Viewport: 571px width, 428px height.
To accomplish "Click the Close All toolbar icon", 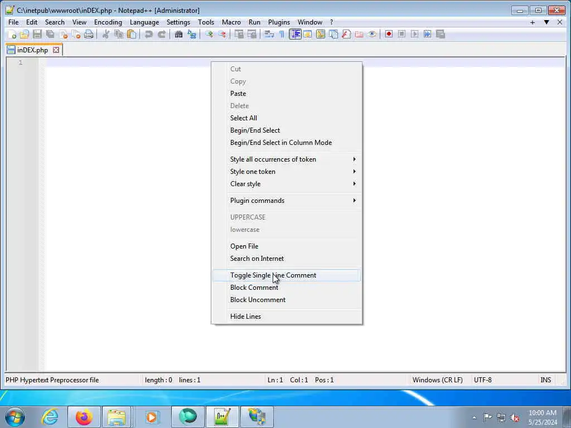I will point(76,34).
